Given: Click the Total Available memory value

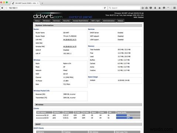Looking at the screenshot, I should point(124,50).
